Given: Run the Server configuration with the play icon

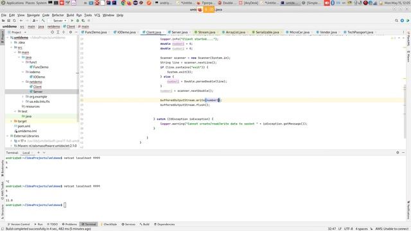Looking at the screenshot, I should point(72,21).
